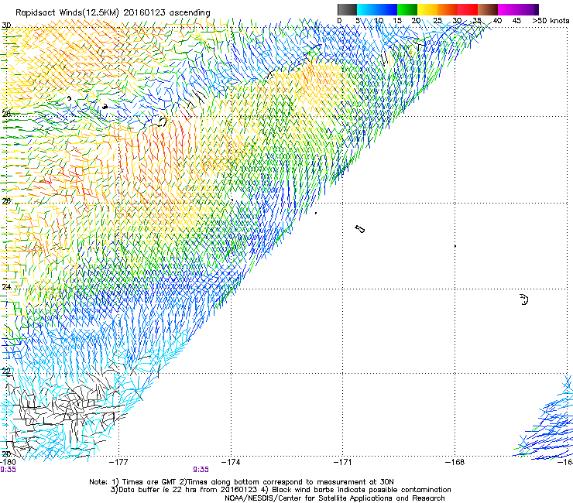Image resolution: width=573 pixels, height=503 pixels.
Task: Click the '-180' longitude axis label
Action: [8, 462]
